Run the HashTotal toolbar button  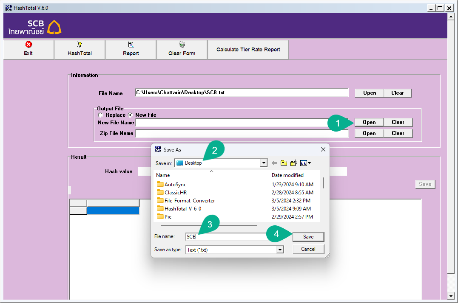80,49
